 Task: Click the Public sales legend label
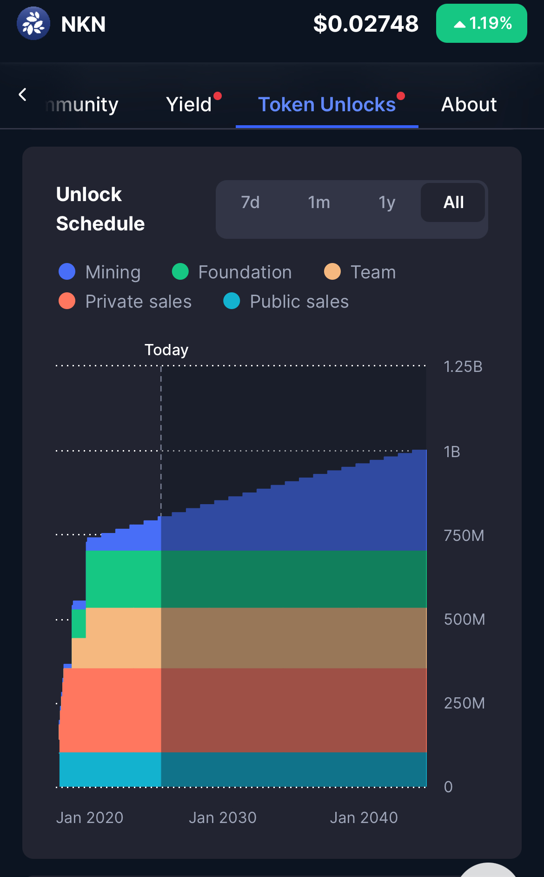pos(299,302)
